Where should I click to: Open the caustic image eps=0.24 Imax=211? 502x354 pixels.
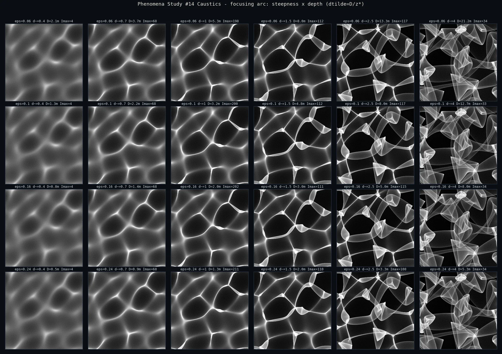pos(210,311)
